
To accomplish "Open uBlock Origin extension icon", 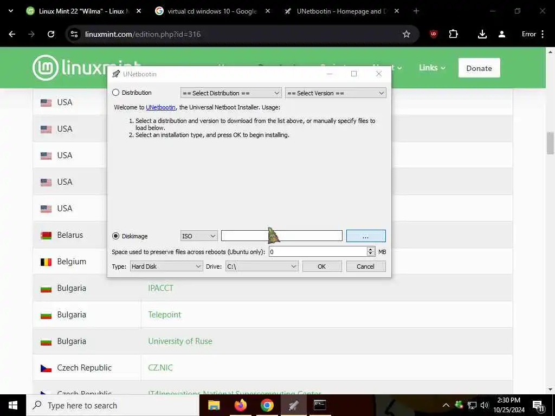I will 434,34.
